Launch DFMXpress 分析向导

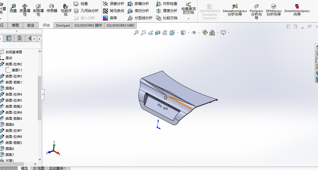point(274,10)
